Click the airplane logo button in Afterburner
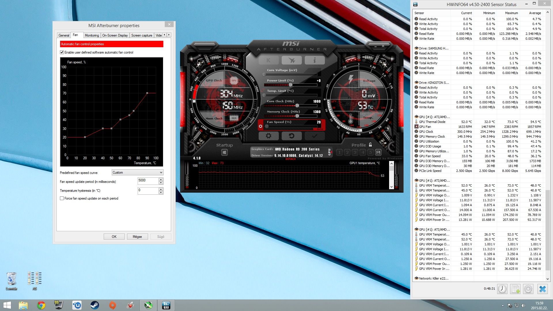The image size is (553, 311). click(x=291, y=60)
